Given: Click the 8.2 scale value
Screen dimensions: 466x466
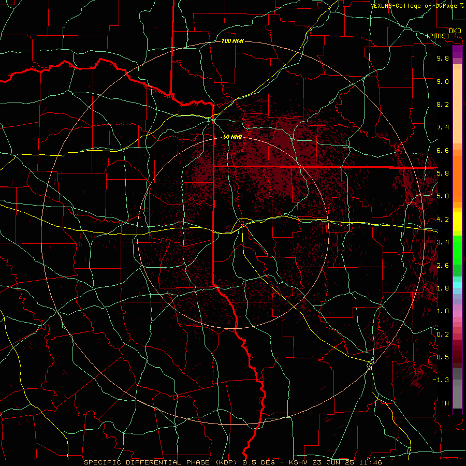Looking at the screenshot, I should click(443, 104).
